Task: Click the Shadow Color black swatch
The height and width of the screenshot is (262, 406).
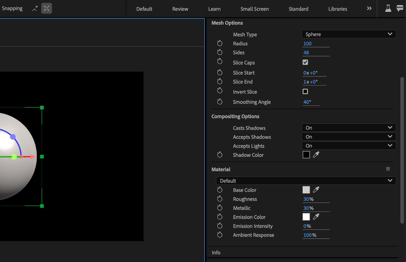Action: pyautogui.click(x=306, y=155)
